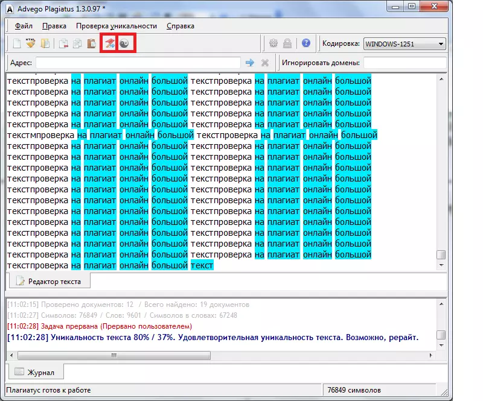Load the address with the blue arrow

250,63
